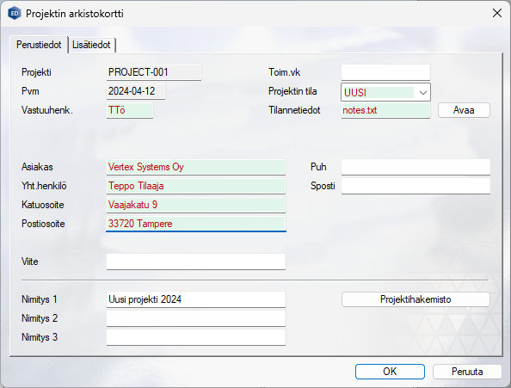Click the Puh label
The image size is (511, 388).
click(x=318, y=167)
